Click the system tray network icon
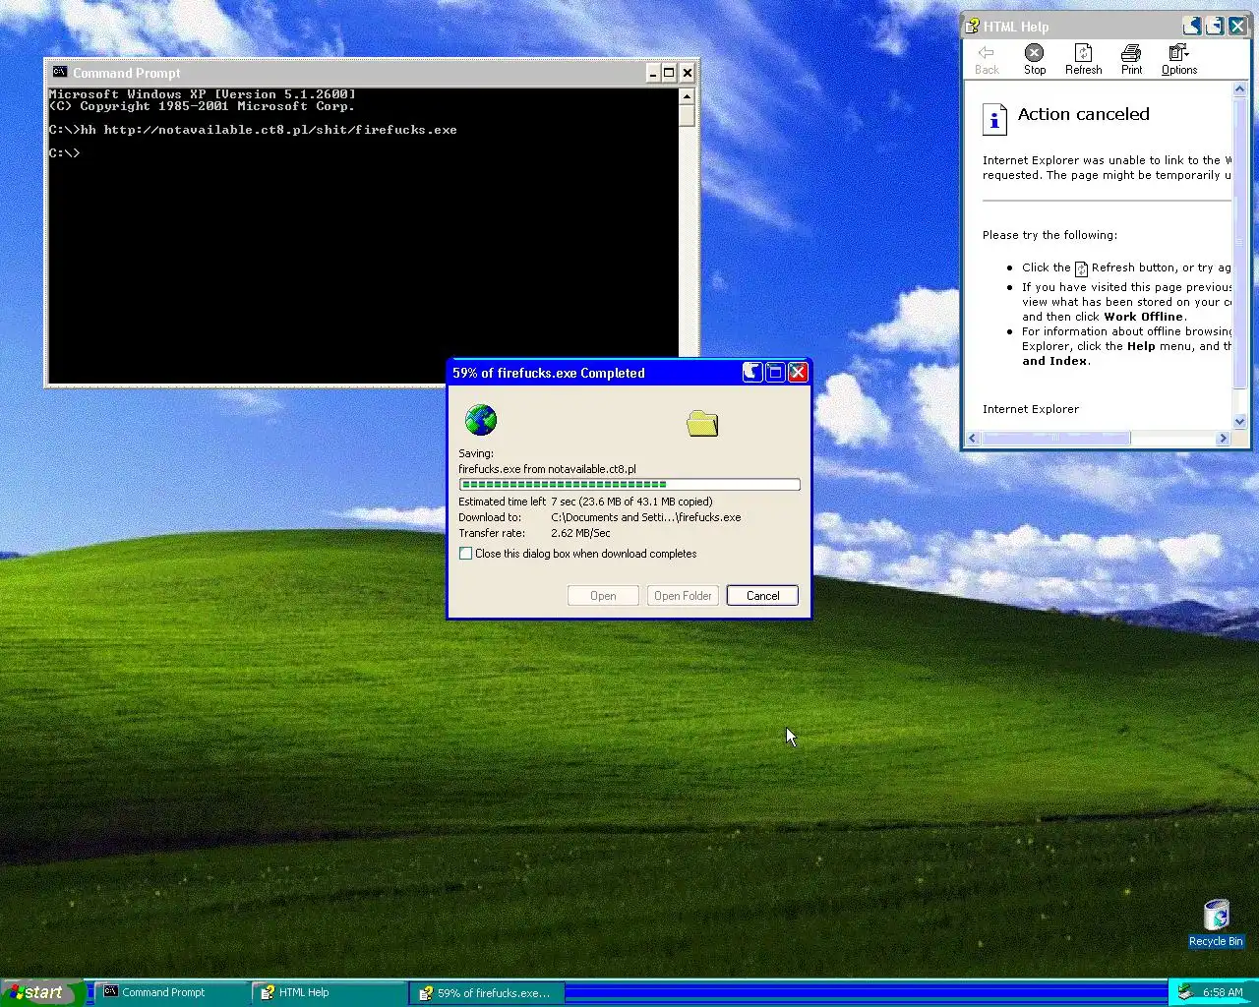Screen dimensions: 1259x1007 1185,992
